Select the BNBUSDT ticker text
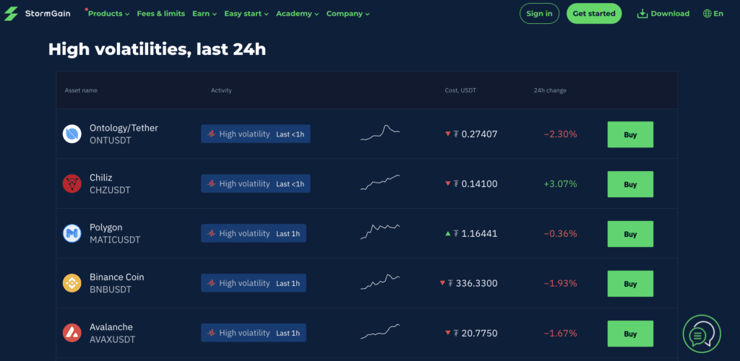Image resolution: width=740 pixels, height=361 pixels. coord(111,290)
